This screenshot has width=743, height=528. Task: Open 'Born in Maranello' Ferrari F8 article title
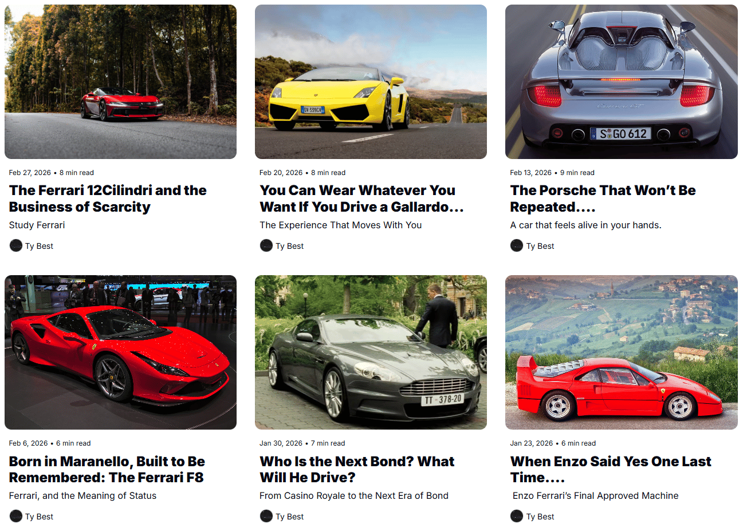pyautogui.click(x=107, y=469)
